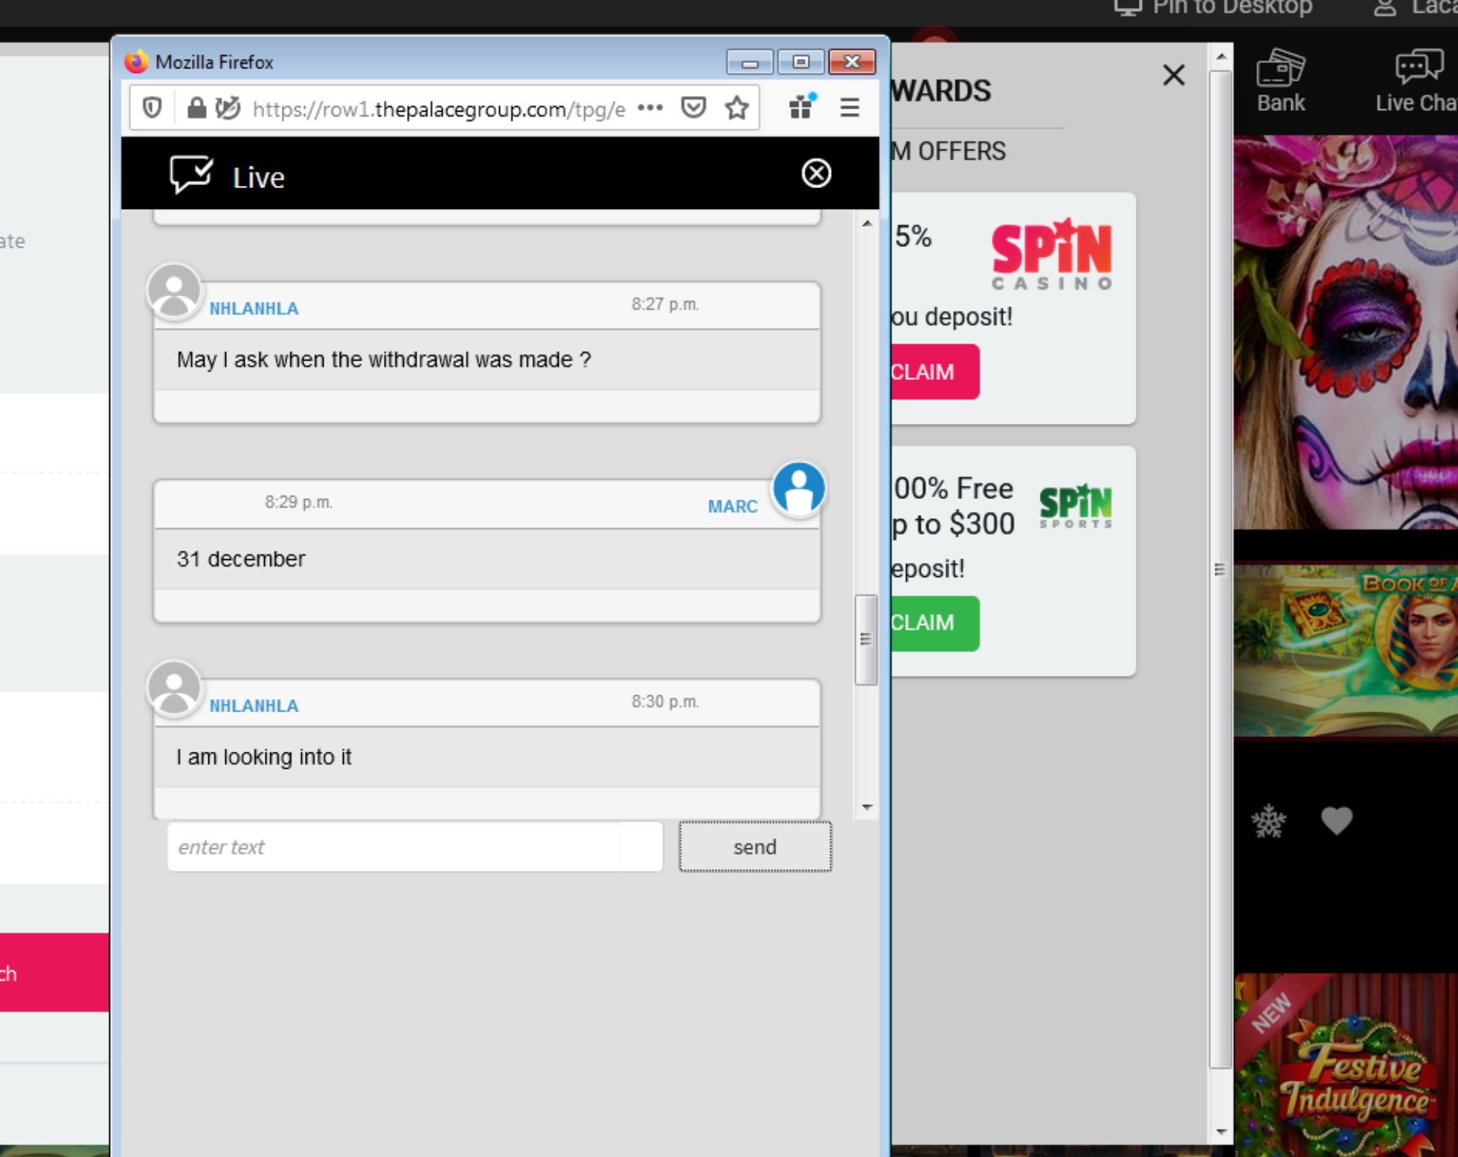Click the chat vertical scrollbar thumb
1458x1157 pixels.
(866, 639)
